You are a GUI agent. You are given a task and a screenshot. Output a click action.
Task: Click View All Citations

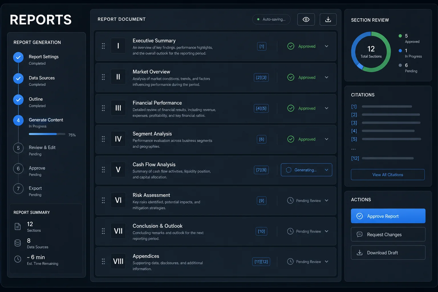point(388,175)
